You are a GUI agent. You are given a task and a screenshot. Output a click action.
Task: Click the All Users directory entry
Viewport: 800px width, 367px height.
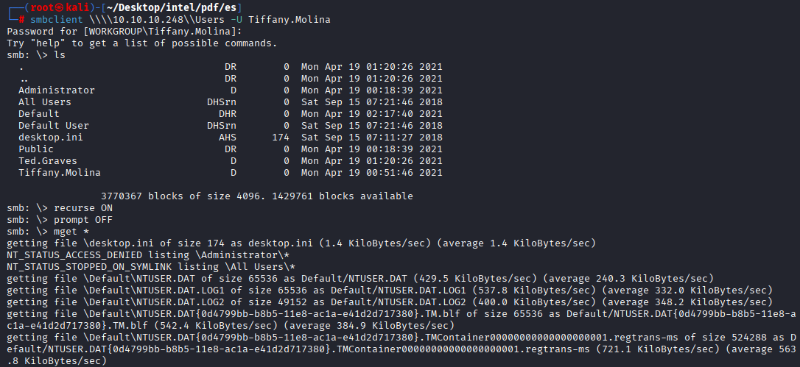[x=45, y=101]
